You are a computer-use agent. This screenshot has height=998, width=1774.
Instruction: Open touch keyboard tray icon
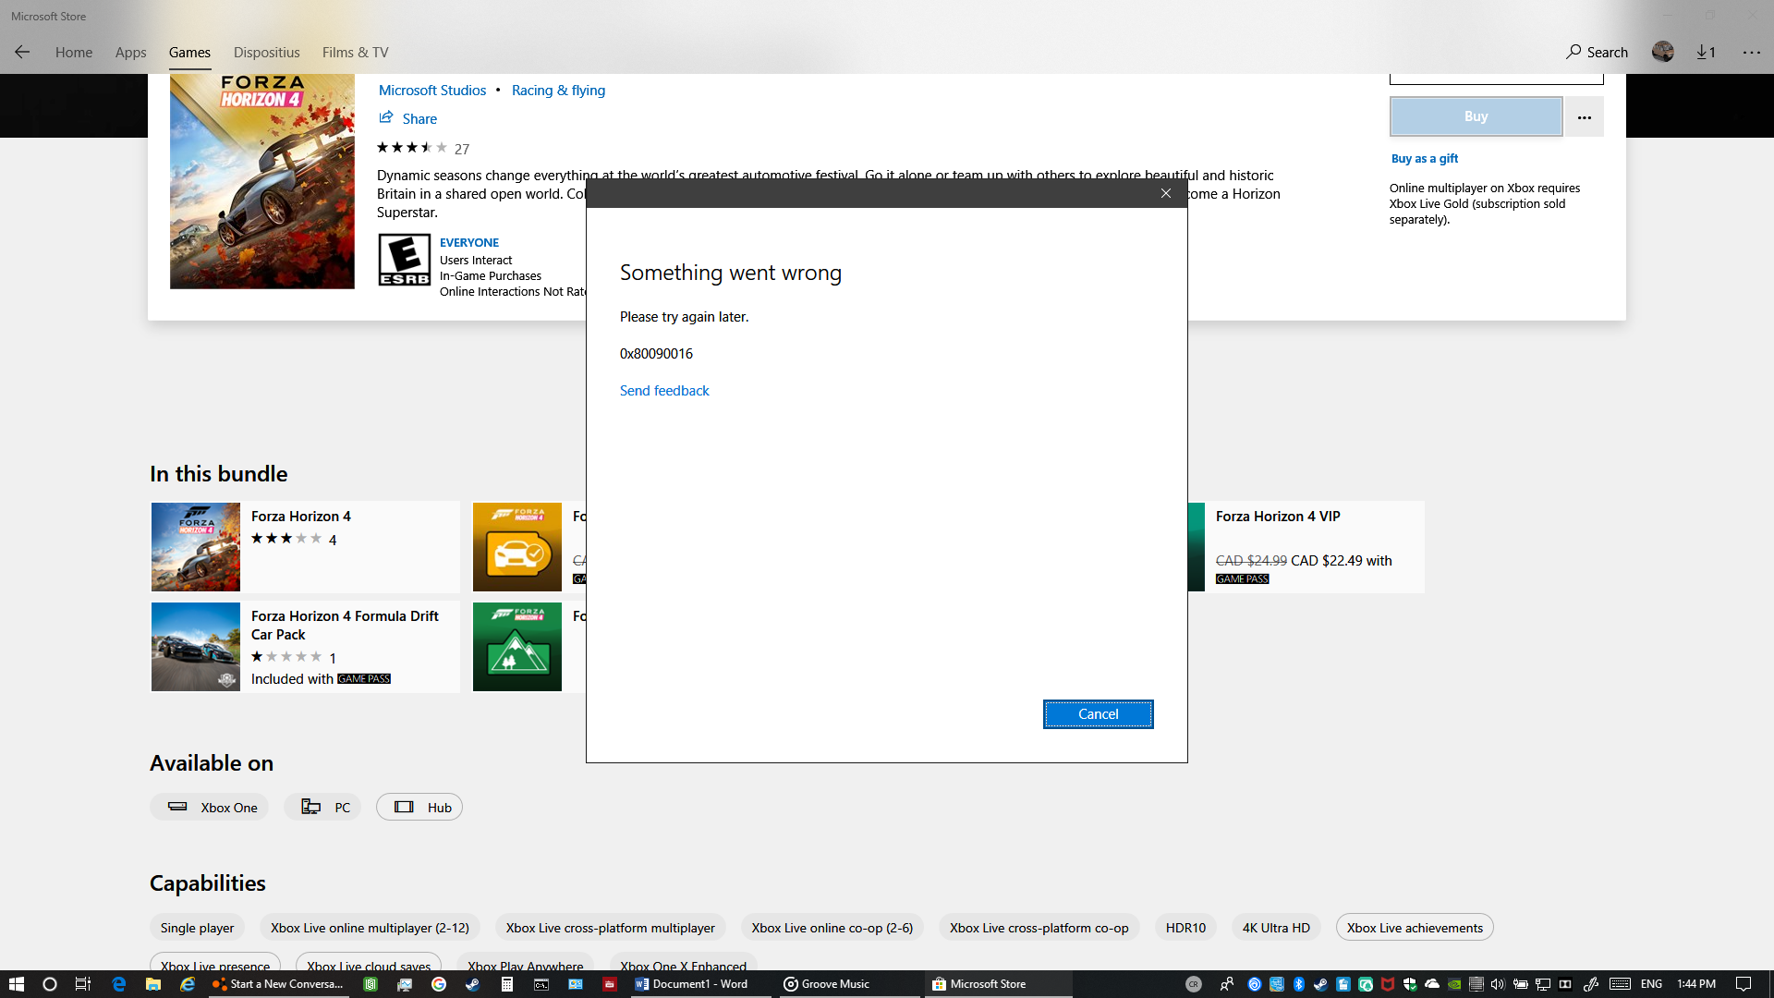(x=1620, y=984)
